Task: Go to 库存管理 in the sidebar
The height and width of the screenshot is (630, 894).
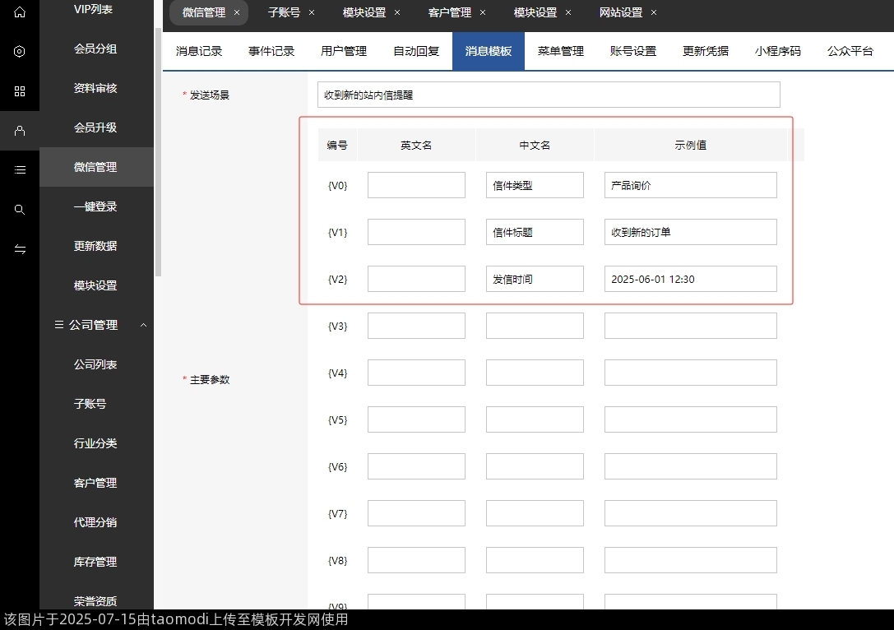Action: click(95, 562)
